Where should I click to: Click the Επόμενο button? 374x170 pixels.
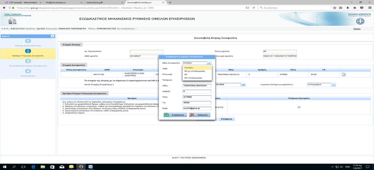tap(226, 119)
